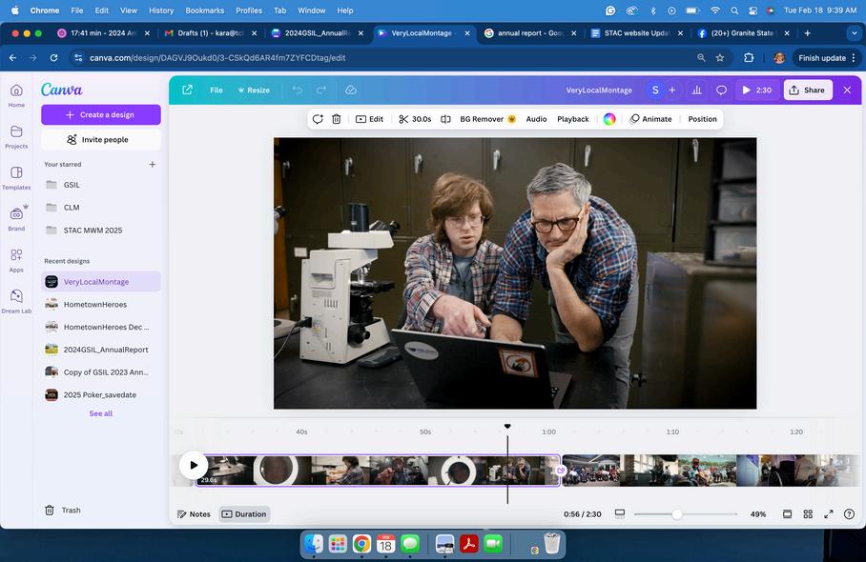Switch to the STAC website Update tab
This screenshot has width=866, height=562.
click(636, 33)
